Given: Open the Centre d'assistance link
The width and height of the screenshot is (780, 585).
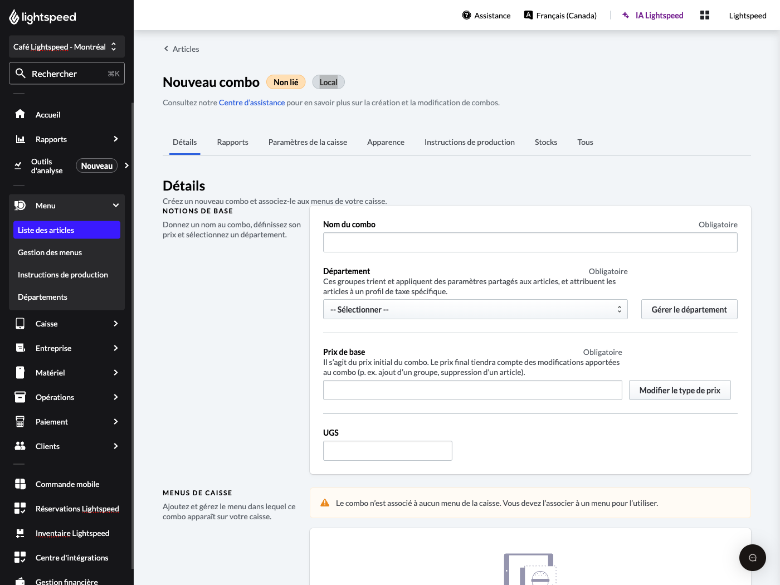Looking at the screenshot, I should pyautogui.click(x=252, y=103).
